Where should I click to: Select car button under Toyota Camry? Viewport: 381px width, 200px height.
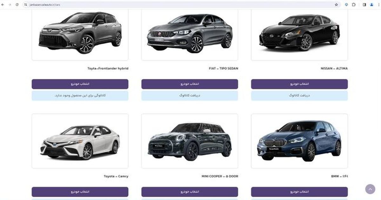coord(80,192)
